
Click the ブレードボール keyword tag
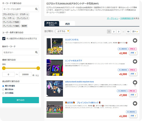point(9,18)
